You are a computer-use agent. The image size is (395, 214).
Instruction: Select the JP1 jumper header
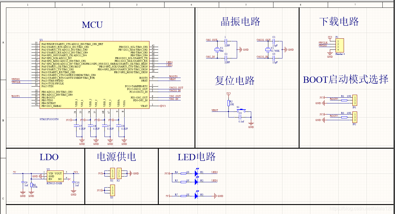355,100
